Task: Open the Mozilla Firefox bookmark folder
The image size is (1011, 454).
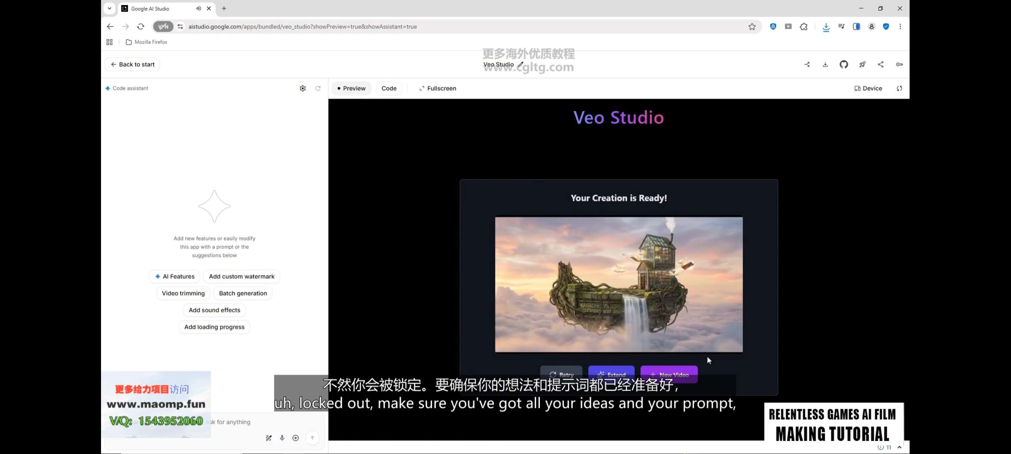Action: tap(147, 42)
